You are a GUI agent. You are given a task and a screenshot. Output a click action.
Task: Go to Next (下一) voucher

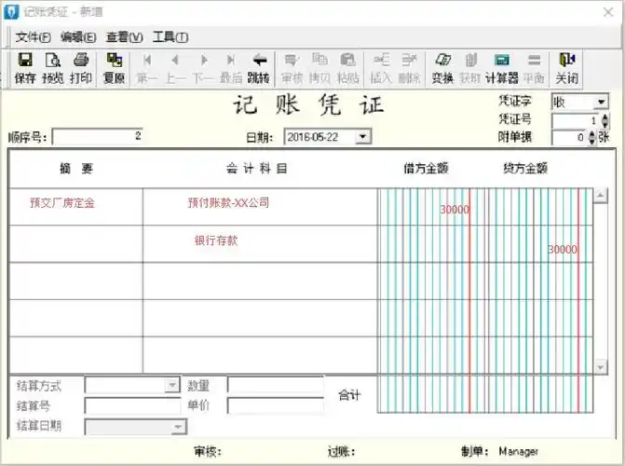[203, 68]
